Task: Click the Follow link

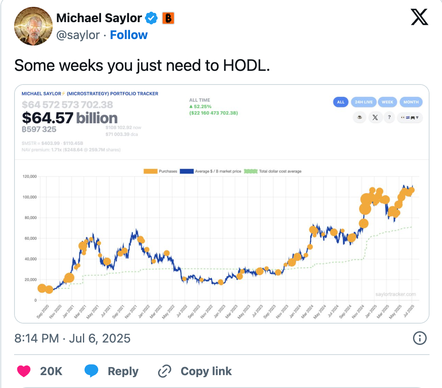Action: tap(128, 35)
